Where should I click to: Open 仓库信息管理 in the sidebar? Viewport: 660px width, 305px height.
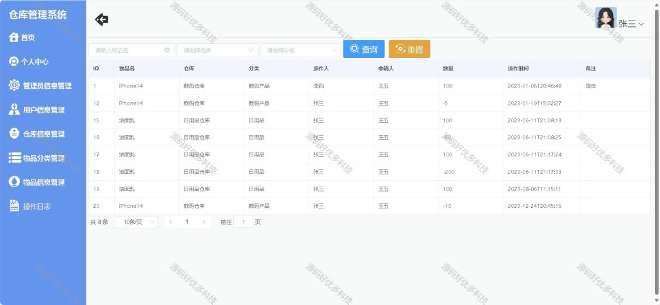(43, 134)
